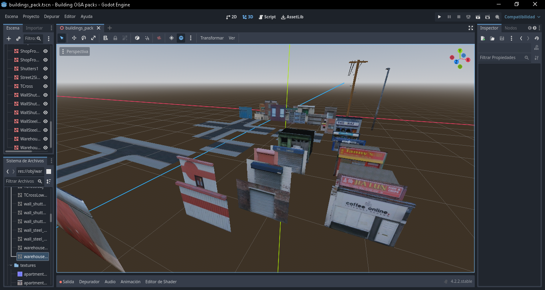The image size is (545, 290).
Task: Open the file sort options icon
Action: [49, 181]
